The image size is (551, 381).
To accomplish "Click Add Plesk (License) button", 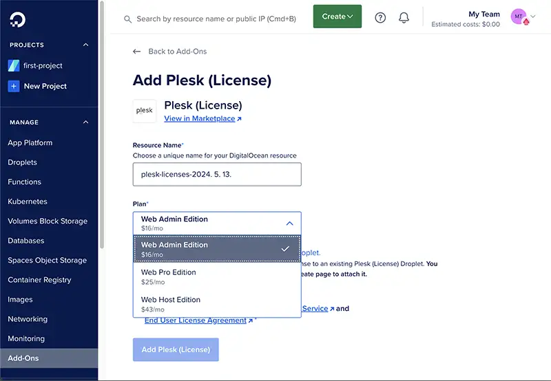I will 176,349.
